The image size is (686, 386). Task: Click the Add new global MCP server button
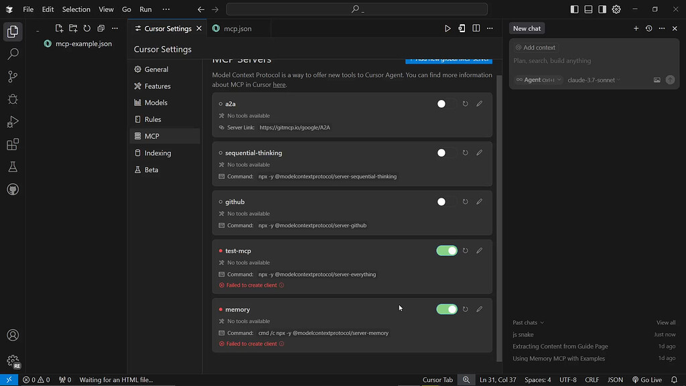pos(448,59)
